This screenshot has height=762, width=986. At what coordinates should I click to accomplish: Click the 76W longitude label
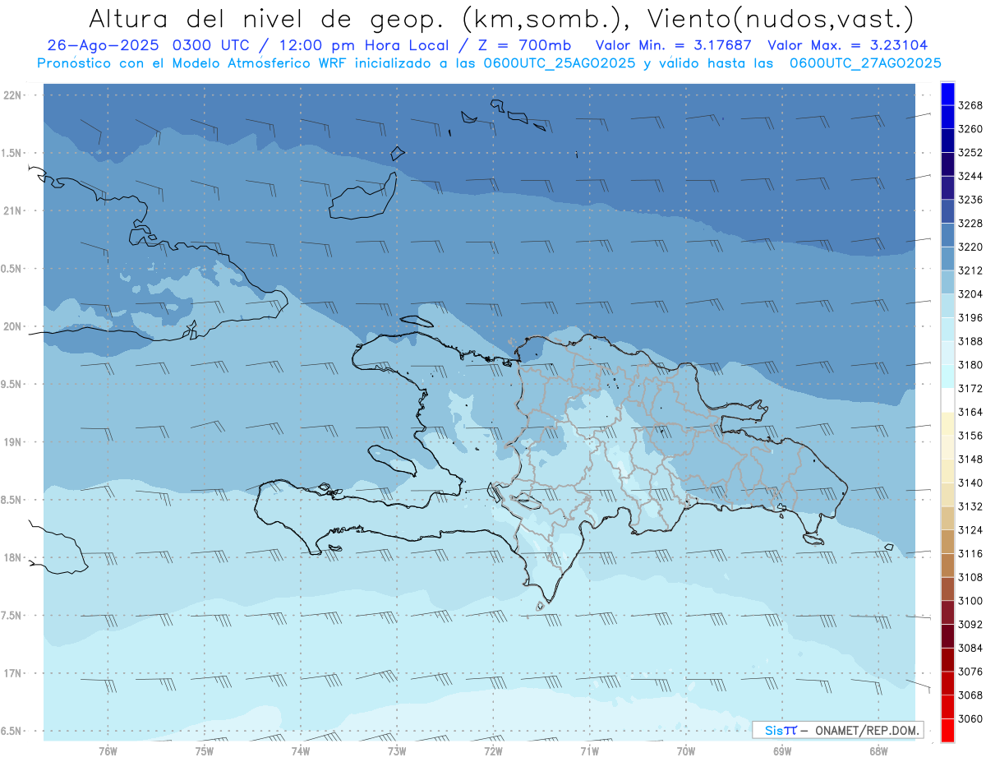(x=108, y=750)
